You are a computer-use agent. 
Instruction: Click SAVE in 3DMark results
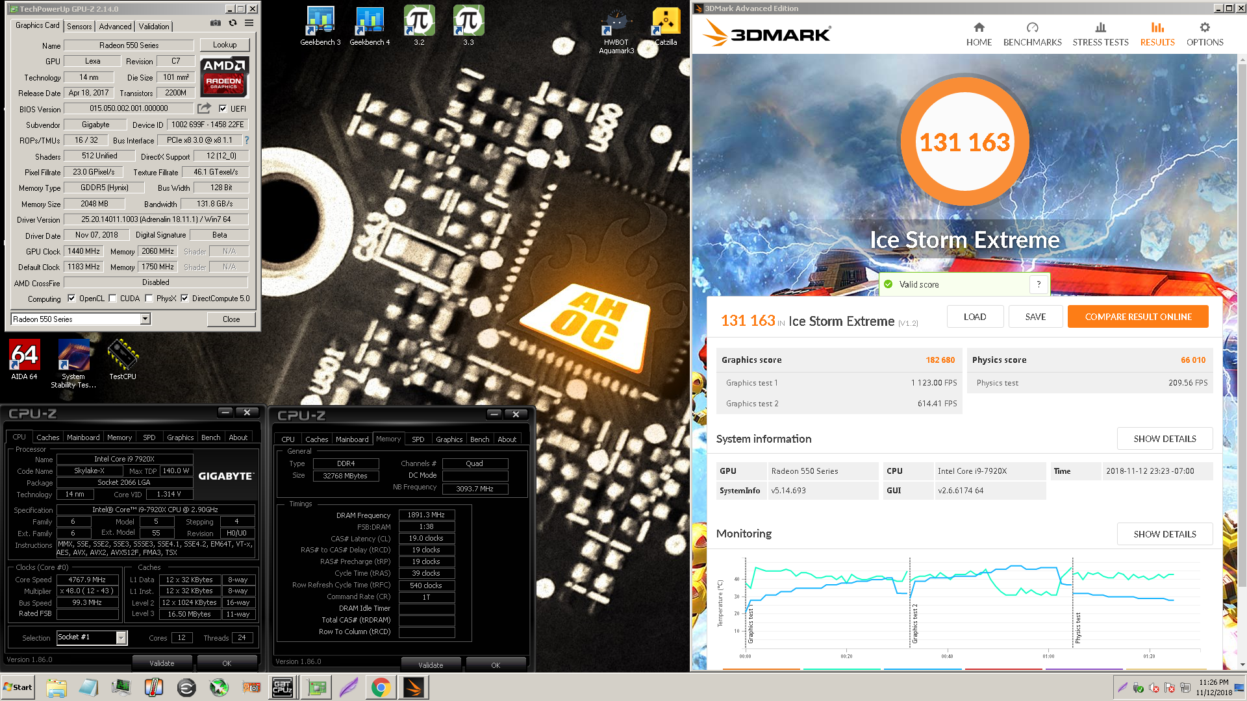point(1035,317)
